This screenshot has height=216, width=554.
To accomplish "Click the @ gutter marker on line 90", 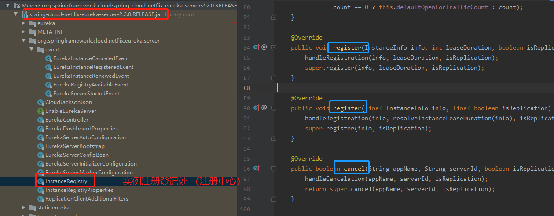I will (264, 108).
